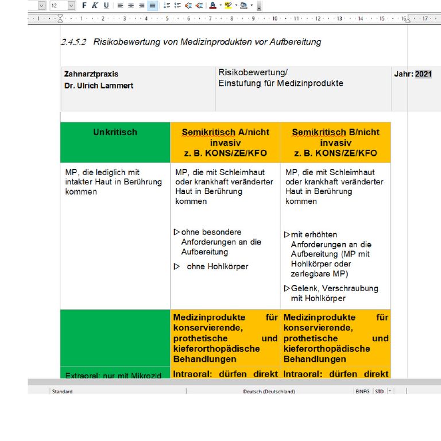Click the font size field showing 12
Viewport: 441px width, 441px height.
[x=59, y=5]
